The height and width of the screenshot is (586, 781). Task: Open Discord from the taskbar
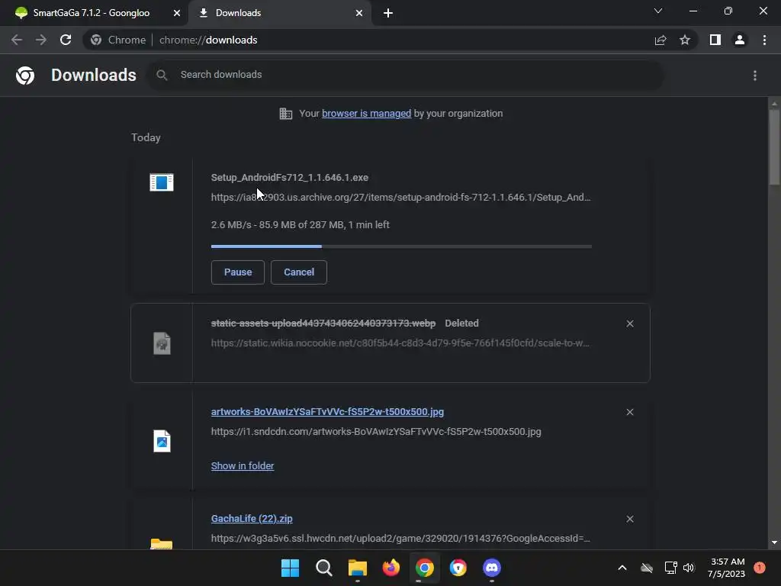(492, 568)
